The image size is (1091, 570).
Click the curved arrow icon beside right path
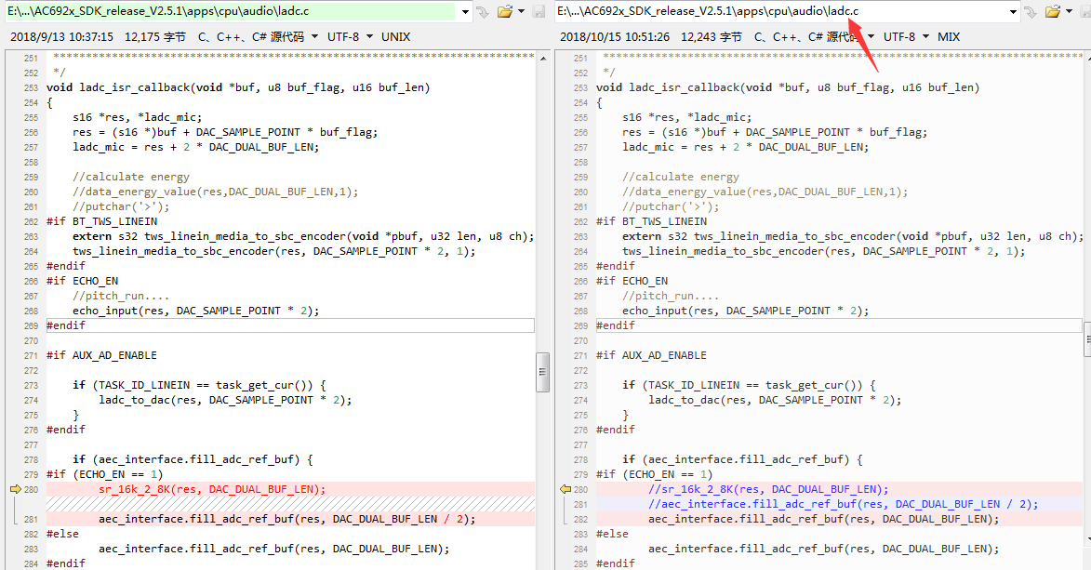pos(1031,12)
